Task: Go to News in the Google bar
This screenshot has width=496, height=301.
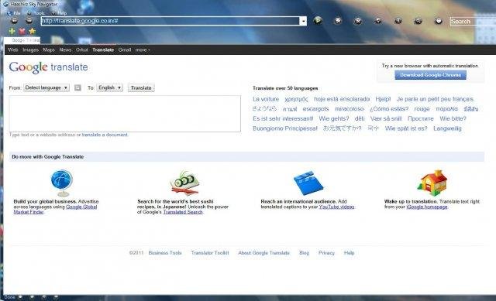Action: pyautogui.click(x=65, y=50)
